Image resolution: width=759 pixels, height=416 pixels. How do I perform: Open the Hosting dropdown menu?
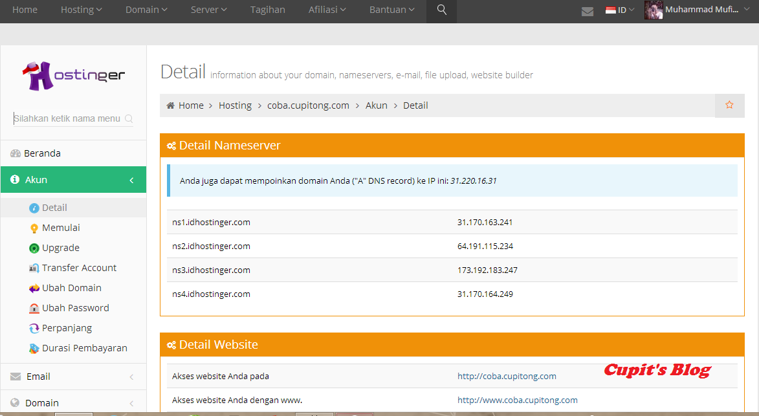click(x=82, y=10)
